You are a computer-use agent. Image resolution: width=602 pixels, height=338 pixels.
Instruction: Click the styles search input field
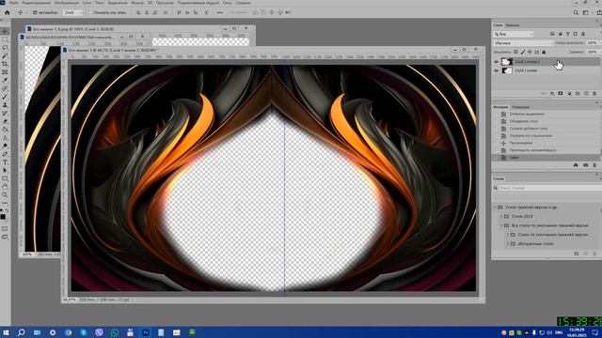[549, 188]
